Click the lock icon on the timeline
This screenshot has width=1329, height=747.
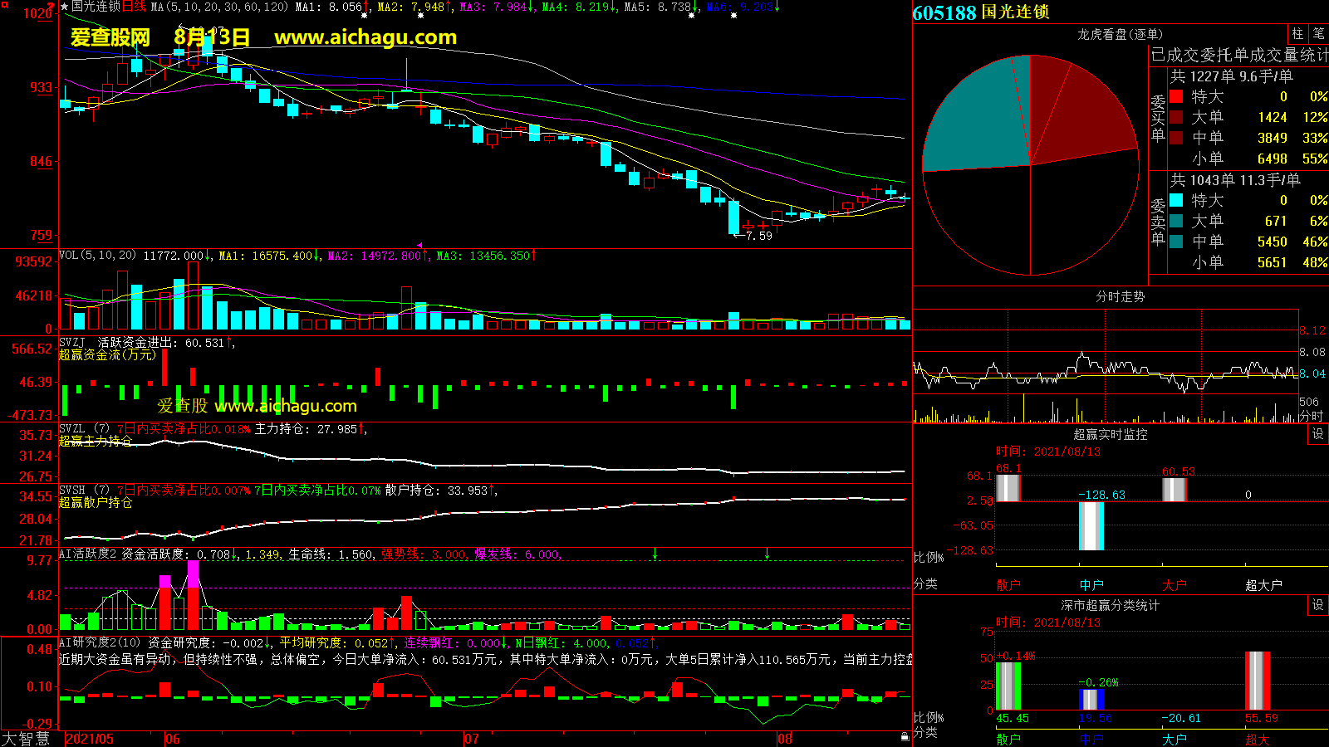[x=905, y=736]
